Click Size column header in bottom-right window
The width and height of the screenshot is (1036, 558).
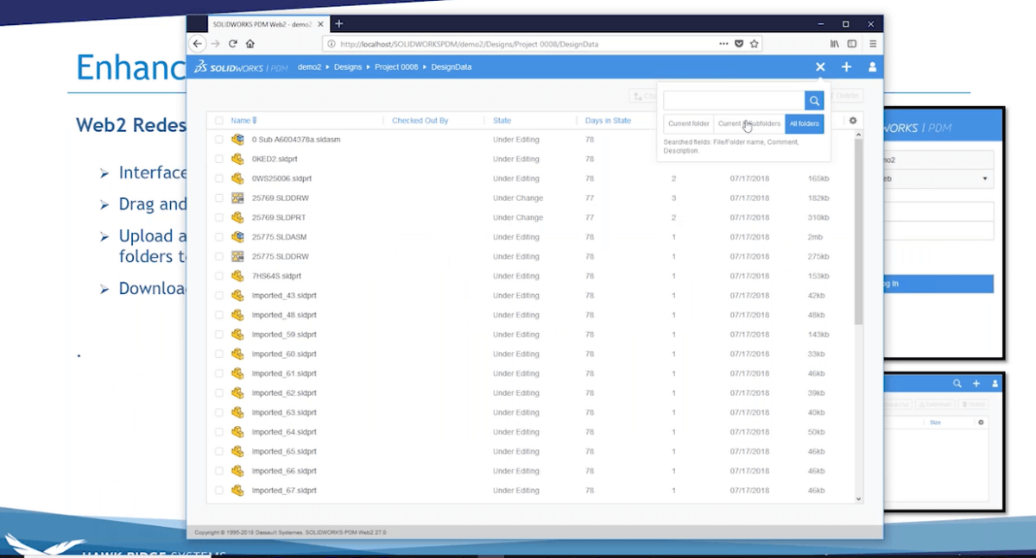click(x=935, y=423)
